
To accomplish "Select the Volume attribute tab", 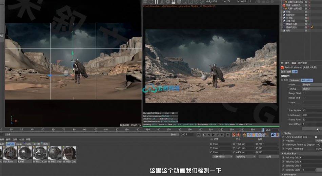I will tap(295, 80).
